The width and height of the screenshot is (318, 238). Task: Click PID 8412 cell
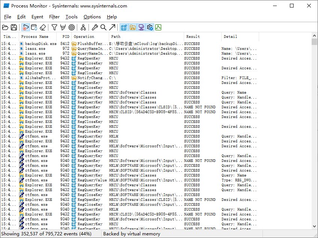65,43
